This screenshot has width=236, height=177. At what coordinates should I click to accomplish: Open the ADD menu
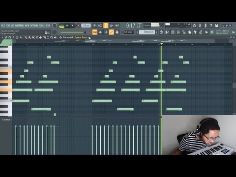[13, 26]
